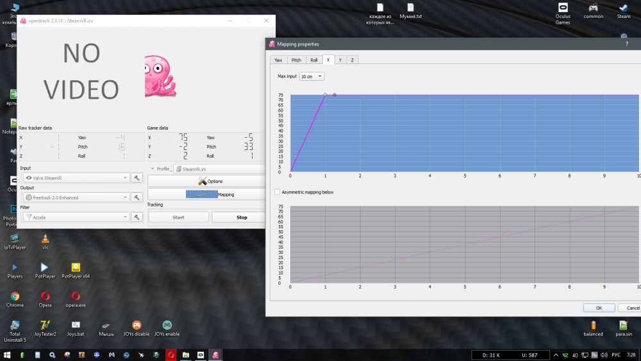Click the help question mark in Mapping properties
Viewport: 641px width, 361px height.
coord(626,44)
